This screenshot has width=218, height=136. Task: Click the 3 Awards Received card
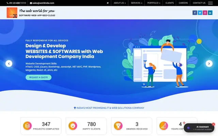(132, 126)
